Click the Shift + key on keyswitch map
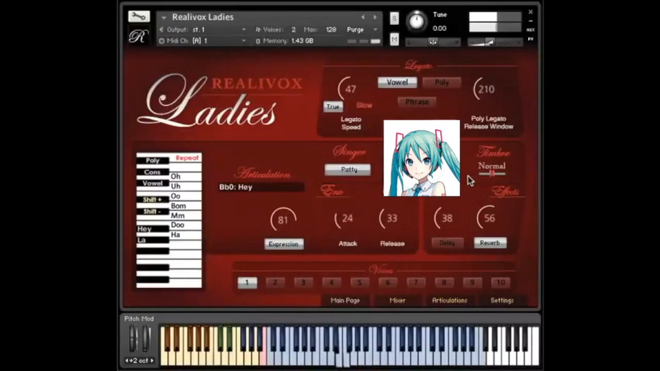This screenshot has width=660, height=371. pyautogui.click(x=153, y=199)
